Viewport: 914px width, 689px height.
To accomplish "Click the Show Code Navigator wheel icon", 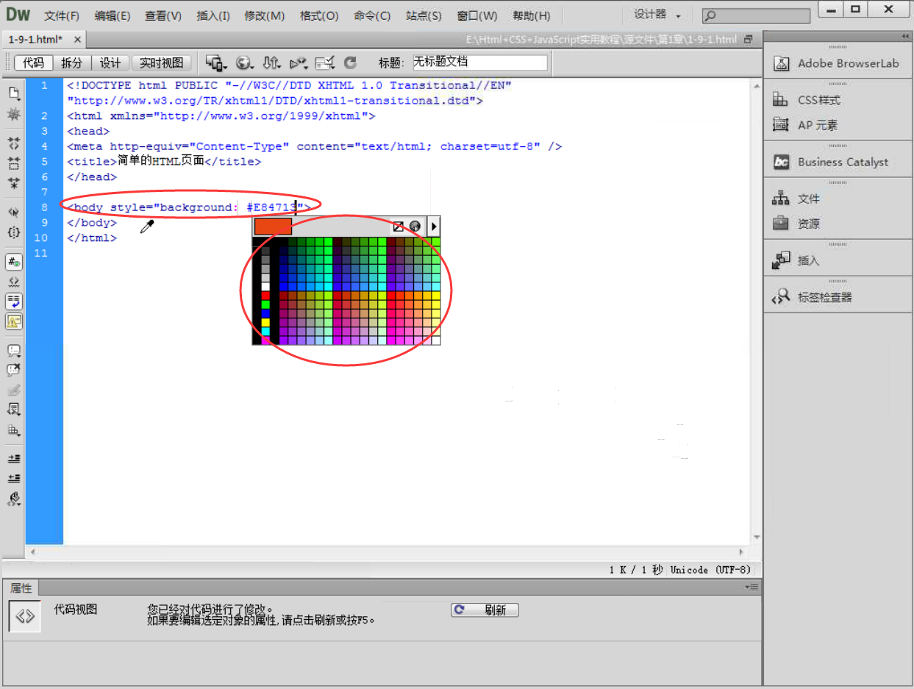I will (14, 115).
